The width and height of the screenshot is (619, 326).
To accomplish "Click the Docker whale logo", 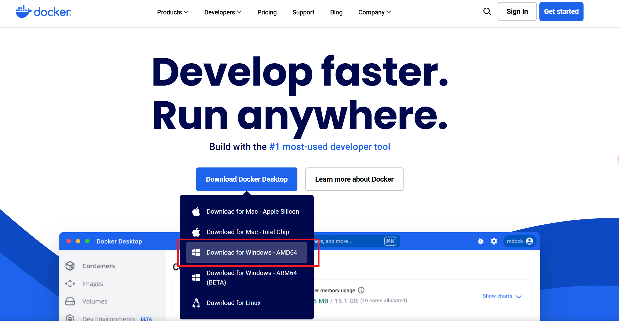I will pyautogui.click(x=24, y=12).
